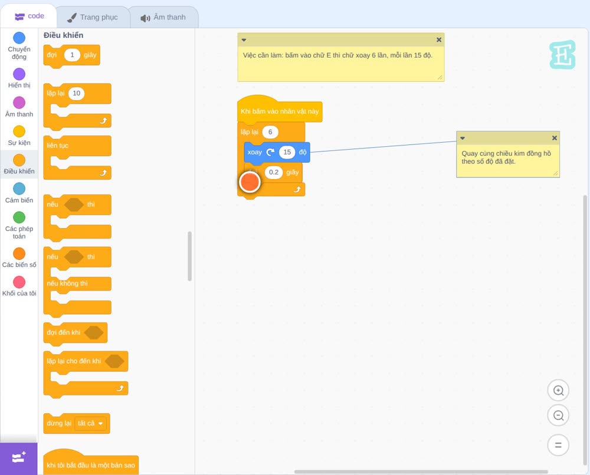Open the dừng lại tất cả dropdown
Image resolution: width=590 pixels, height=475 pixels.
[91, 424]
